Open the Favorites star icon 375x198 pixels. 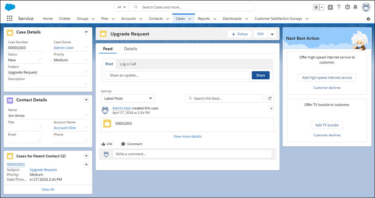pos(317,7)
